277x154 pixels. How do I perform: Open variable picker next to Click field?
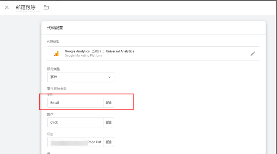(x=109, y=123)
